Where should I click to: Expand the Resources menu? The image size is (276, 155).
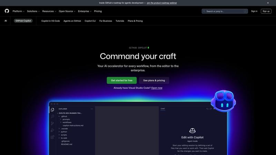coord(49,11)
